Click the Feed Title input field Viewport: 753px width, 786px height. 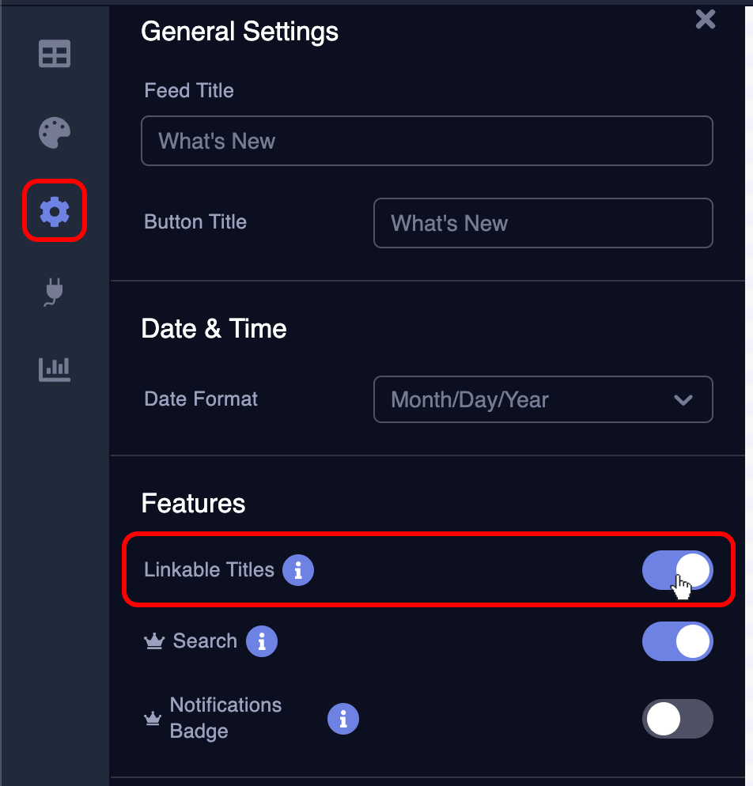point(426,141)
